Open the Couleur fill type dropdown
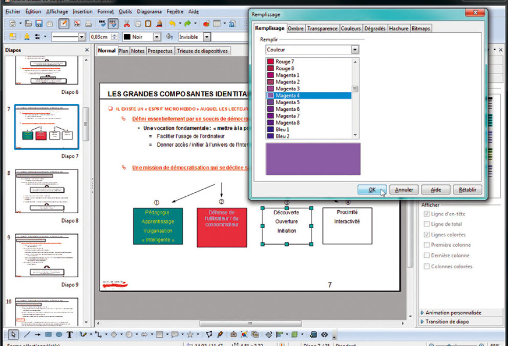The height and width of the screenshot is (346, 508). coord(355,50)
